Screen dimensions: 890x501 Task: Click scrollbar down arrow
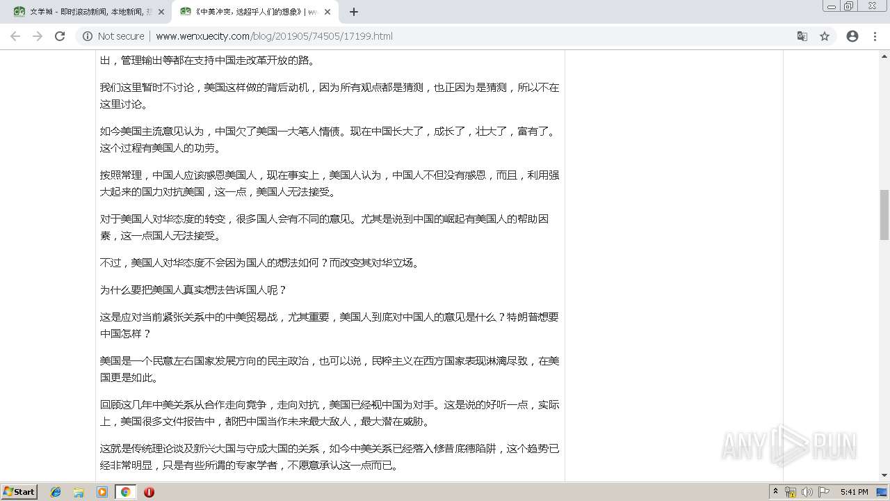[884, 475]
